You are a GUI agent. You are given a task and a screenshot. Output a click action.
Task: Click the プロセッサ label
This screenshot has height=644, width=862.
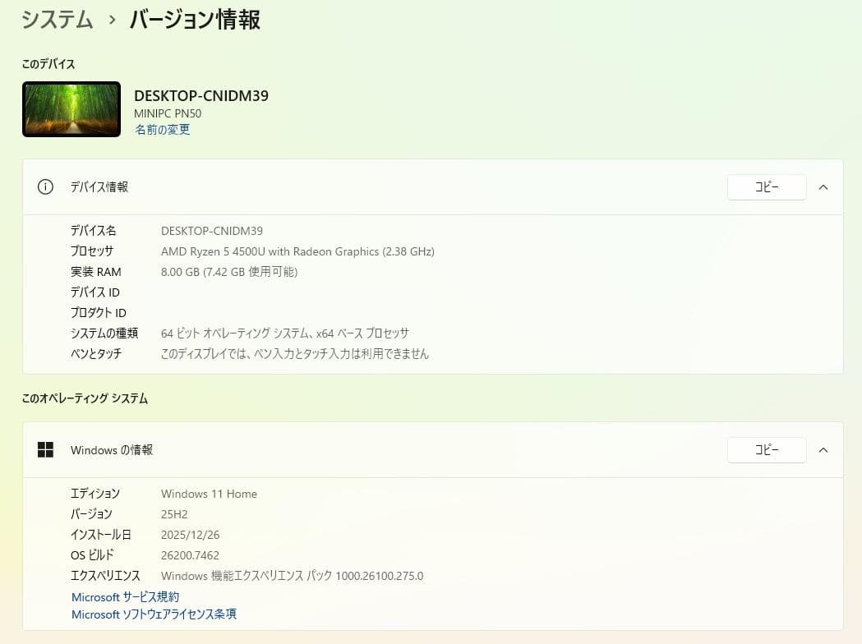[92, 251]
